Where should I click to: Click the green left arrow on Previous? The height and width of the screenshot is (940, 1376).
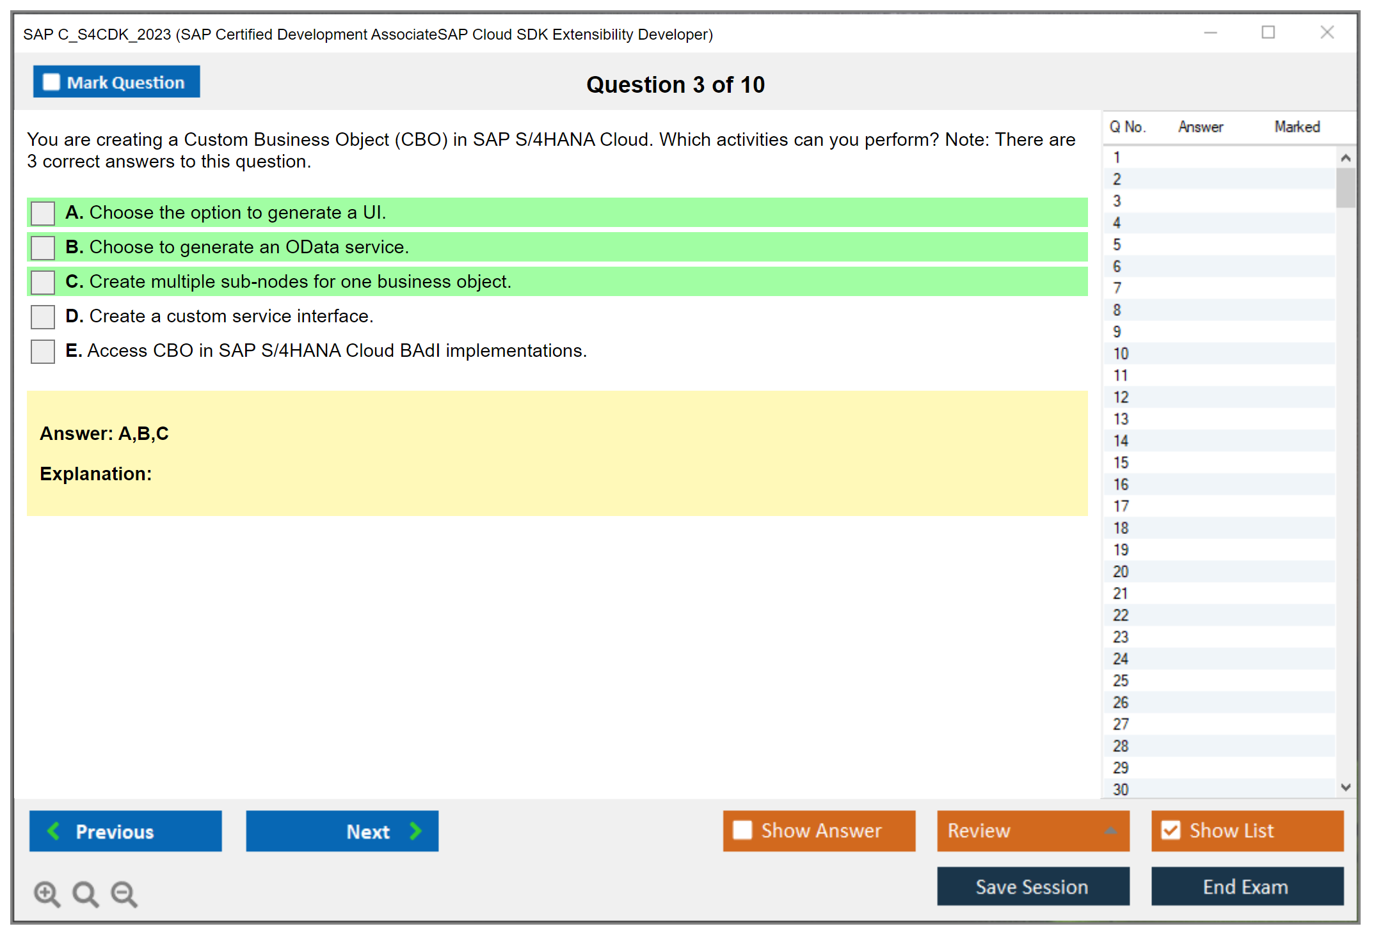tap(54, 831)
